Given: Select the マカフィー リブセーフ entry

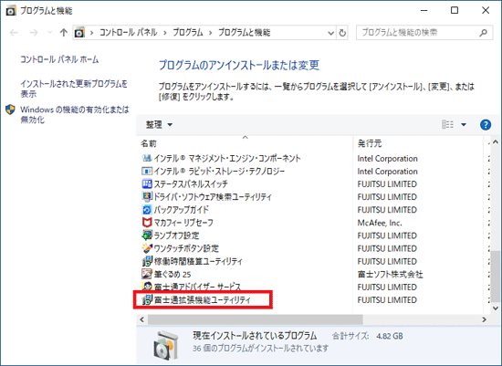Looking at the screenshot, I should 183,223.
